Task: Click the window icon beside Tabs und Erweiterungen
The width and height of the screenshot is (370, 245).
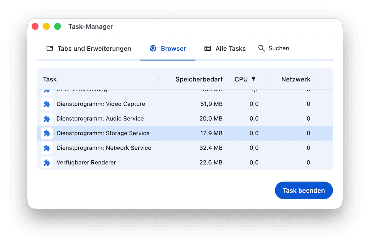Action: point(50,48)
